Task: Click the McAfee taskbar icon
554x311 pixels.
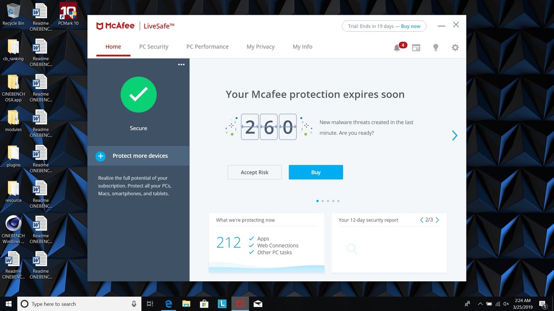Action: pyautogui.click(x=240, y=304)
